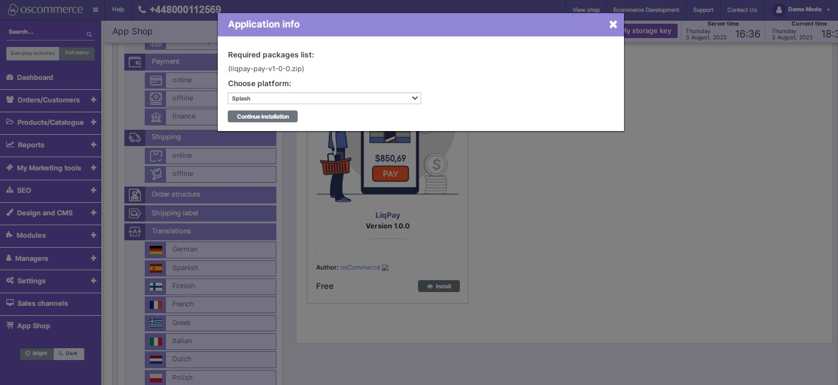838x385 pixels.
Task: Click the oscommerce logo
Action: point(45,10)
